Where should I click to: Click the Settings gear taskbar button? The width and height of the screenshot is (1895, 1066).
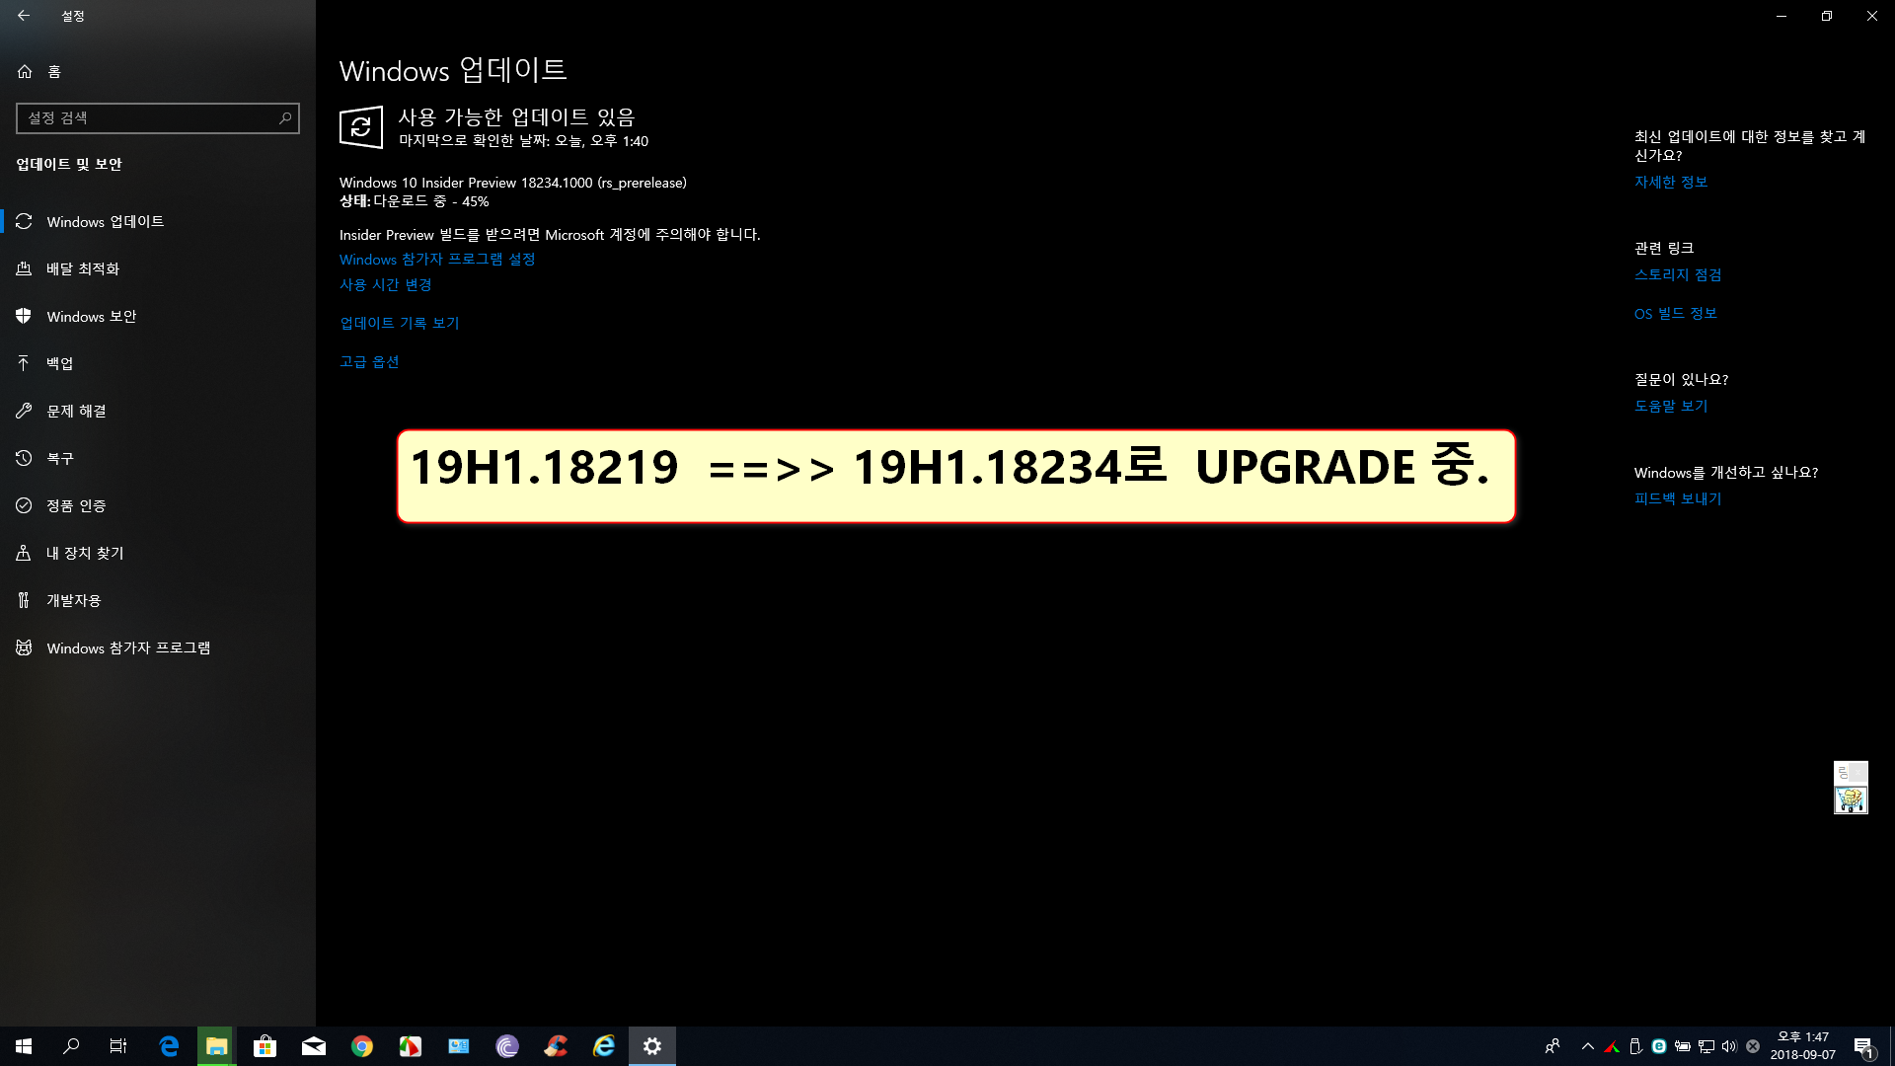(x=652, y=1046)
